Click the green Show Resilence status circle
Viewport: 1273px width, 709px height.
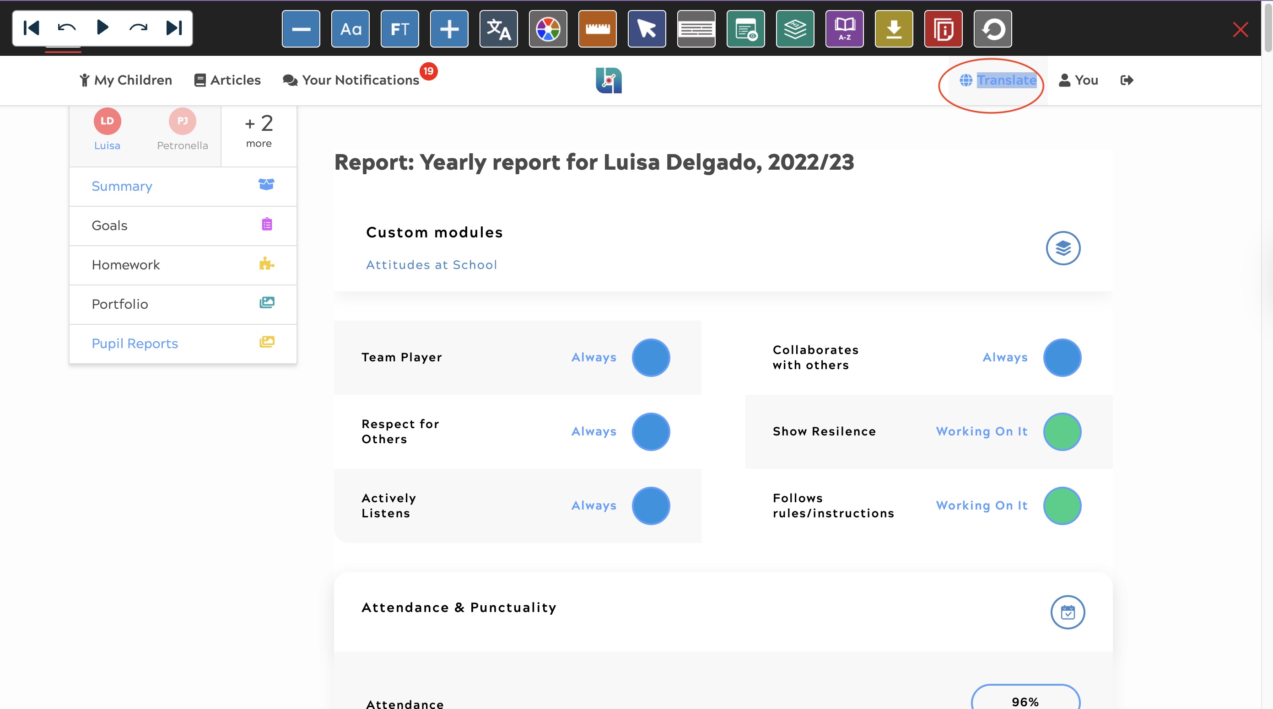pyautogui.click(x=1062, y=431)
